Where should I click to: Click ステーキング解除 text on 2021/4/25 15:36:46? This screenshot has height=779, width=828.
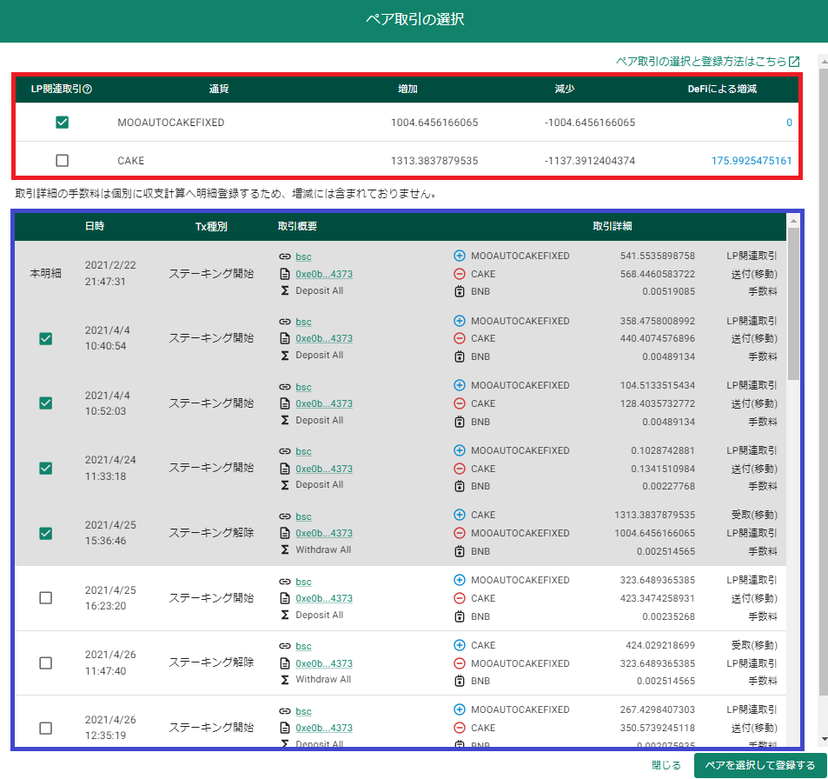pos(211,533)
